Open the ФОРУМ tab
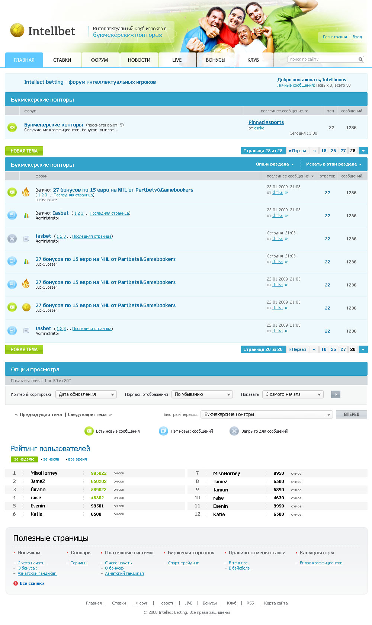The height and width of the screenshot is (625, 372). tap(100, 60)
